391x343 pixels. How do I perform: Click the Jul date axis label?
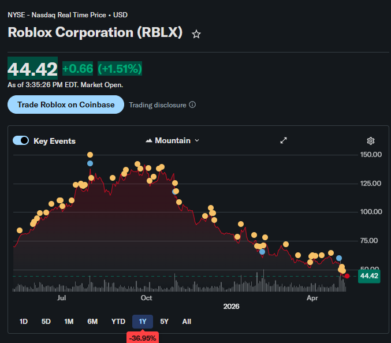[62, 298]
